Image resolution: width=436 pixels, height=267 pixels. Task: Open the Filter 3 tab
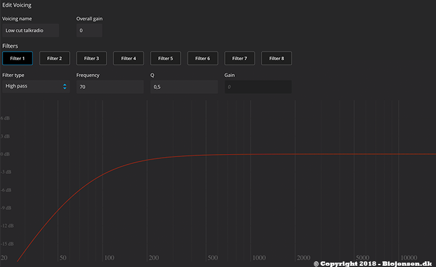click(x=92, y=58)
